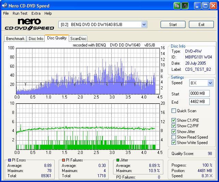Maximize the Nero CD-DVD Speed window
219x182 pixels.
[x=206, y=6]
